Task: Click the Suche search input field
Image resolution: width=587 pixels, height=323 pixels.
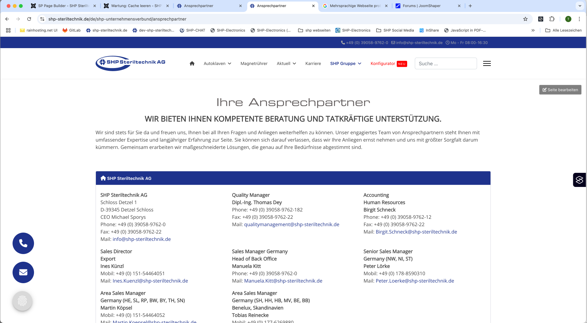Action: 445,63
